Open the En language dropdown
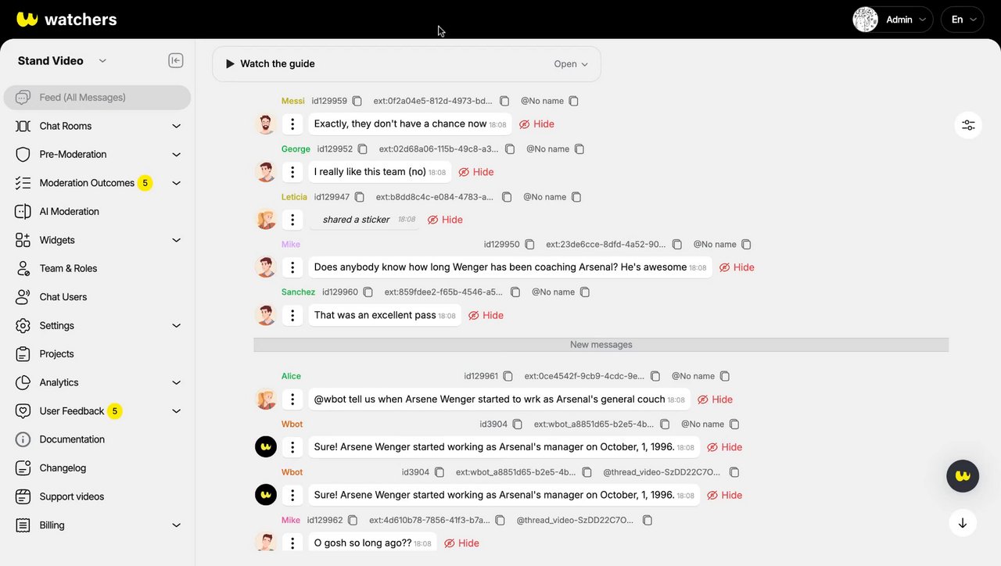Viewport: 1001px width, 566px height. (x=962, y=20)
